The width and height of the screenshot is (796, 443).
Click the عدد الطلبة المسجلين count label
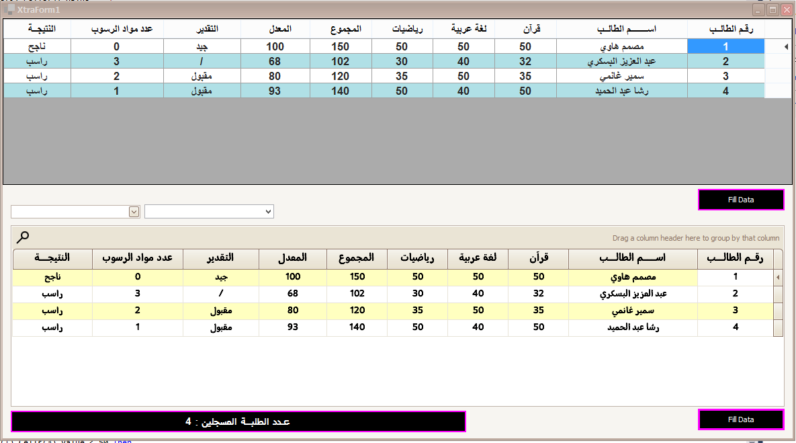click(238, 421)
